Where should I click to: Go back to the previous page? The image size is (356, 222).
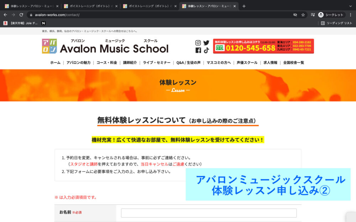(x=5, y=15)
